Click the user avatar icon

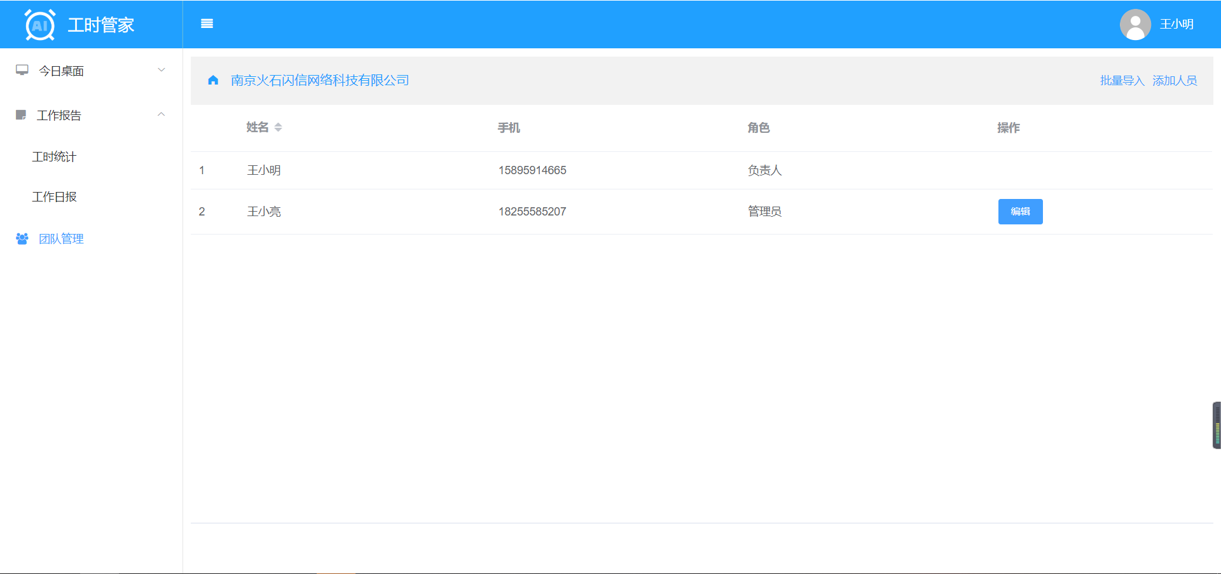click(x=1135, y=25)
